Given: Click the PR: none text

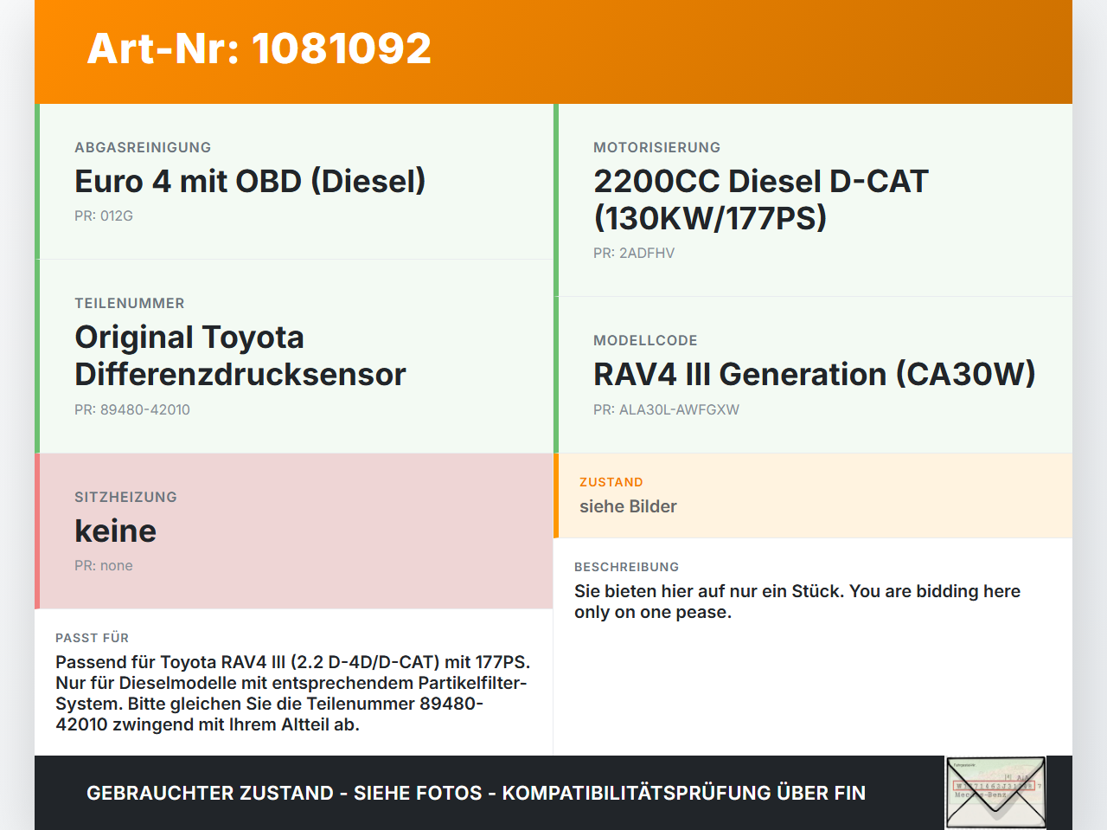Looking at the screenshot, I should 104,565.
